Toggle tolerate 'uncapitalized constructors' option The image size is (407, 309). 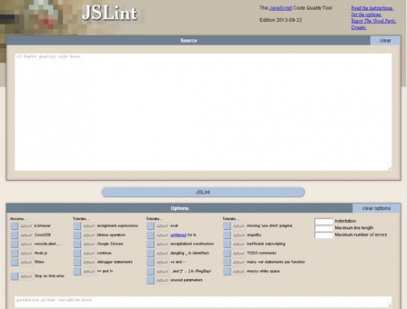tap(151, 244)
